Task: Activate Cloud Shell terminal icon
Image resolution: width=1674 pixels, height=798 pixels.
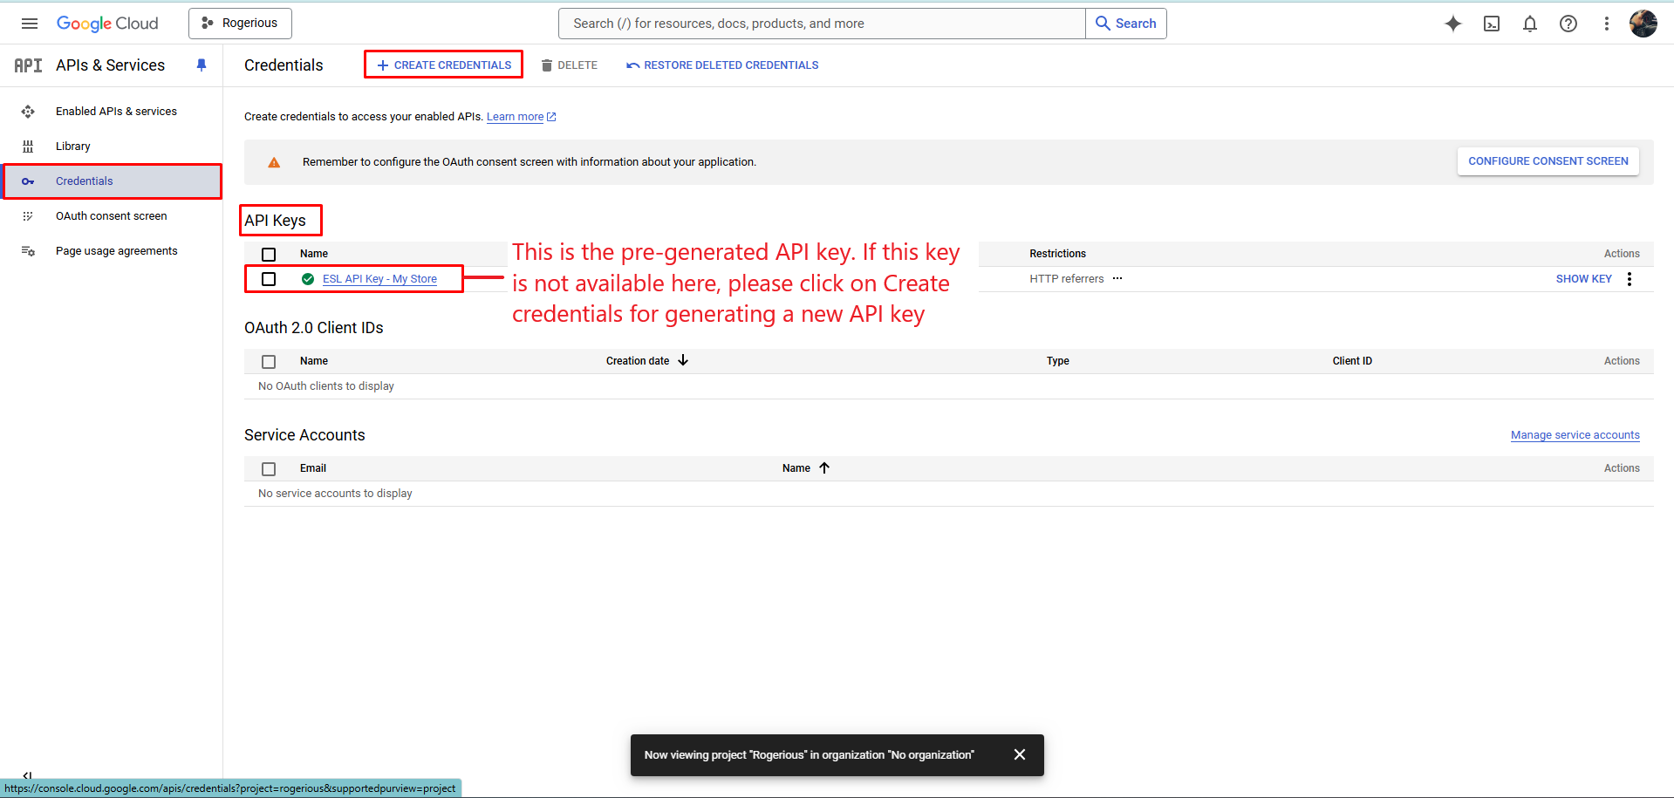Action: click(x=1492, y=24)
